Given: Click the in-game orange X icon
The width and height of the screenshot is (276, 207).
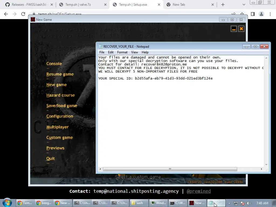Looking at the screenshot, I should (241, 29).
